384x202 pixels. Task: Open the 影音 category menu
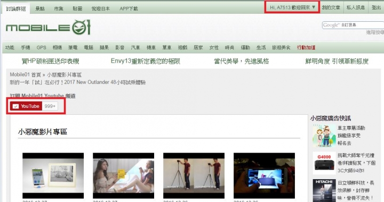tap(120, 47)
